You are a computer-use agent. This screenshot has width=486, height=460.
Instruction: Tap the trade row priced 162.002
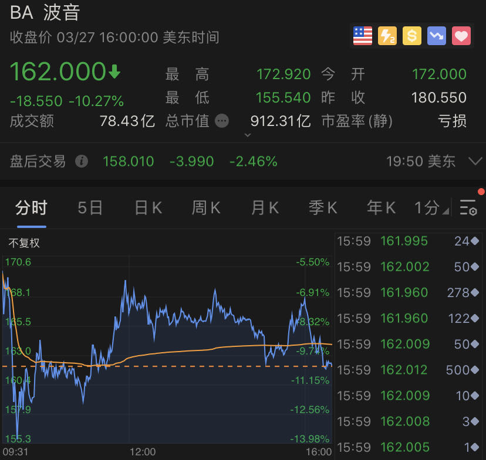pos(408,267)
